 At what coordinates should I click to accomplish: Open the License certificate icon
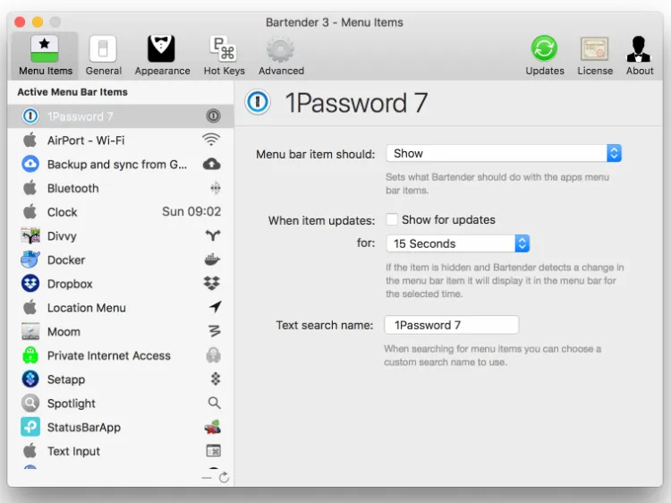coord(594,49)
